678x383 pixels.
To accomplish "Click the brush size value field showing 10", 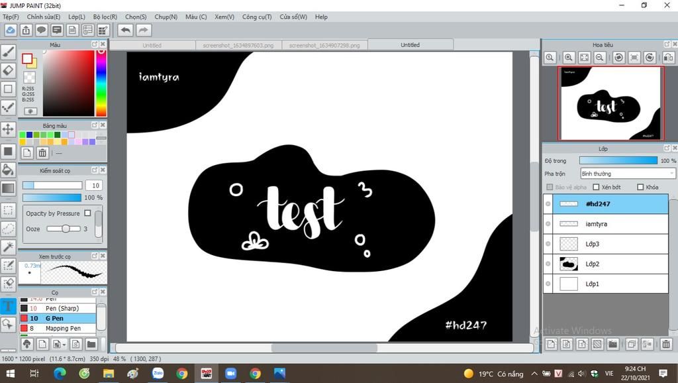I will point(94,186).
